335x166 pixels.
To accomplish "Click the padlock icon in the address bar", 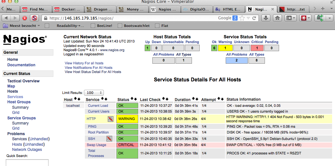I will (x=45, y=18).
